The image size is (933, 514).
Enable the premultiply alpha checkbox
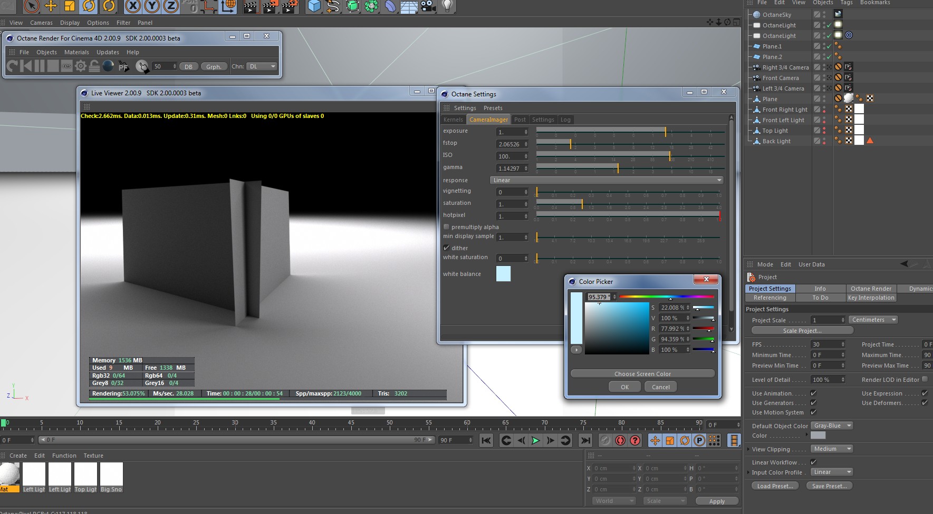(x=447, y=227)
